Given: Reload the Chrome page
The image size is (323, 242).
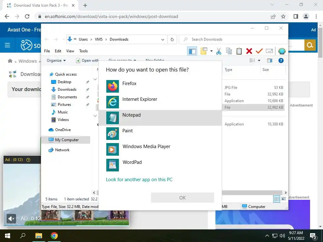Looking at the screenshot, I should point(27,16).
